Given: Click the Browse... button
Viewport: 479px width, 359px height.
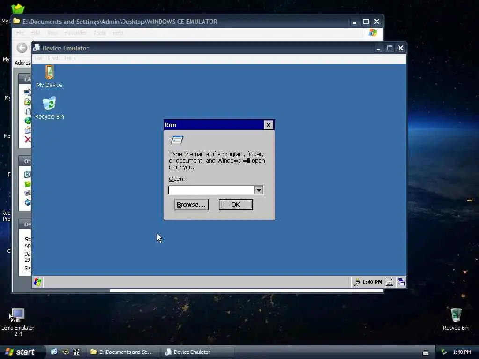Looking at the screenshot, I should (191, 205).
